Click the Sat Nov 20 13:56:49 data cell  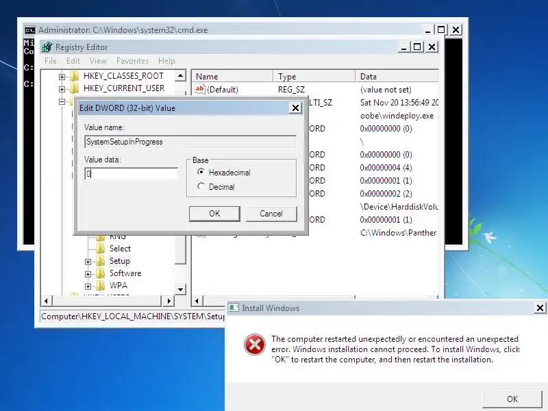click(399, 102)
